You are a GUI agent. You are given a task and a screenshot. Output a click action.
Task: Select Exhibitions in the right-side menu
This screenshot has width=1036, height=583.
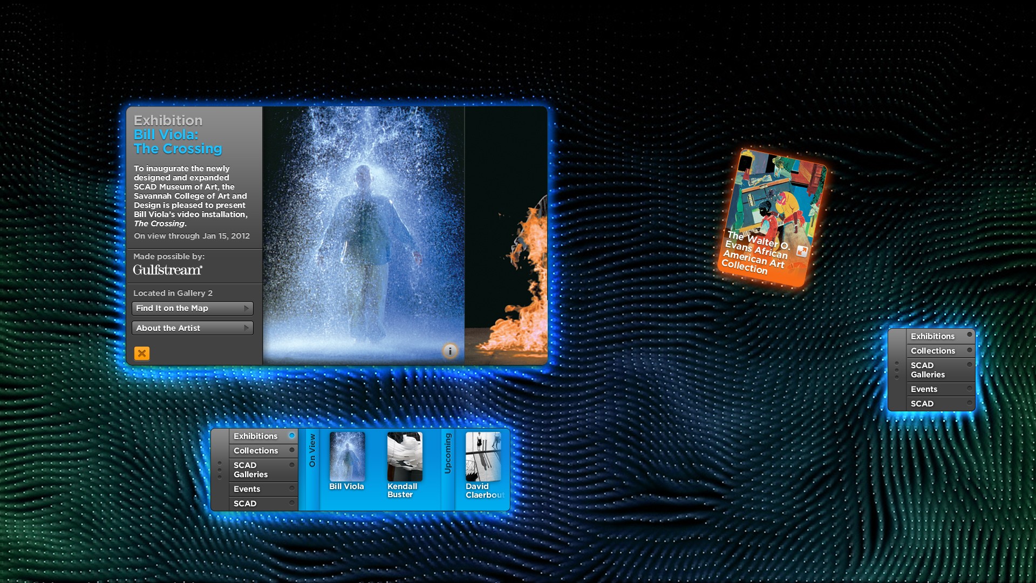(940, 336)
